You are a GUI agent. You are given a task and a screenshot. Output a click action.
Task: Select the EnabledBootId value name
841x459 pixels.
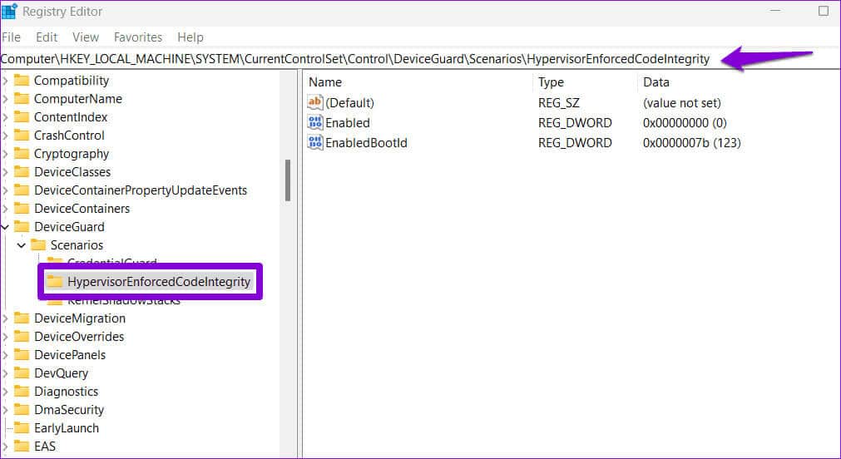(366, 143)
